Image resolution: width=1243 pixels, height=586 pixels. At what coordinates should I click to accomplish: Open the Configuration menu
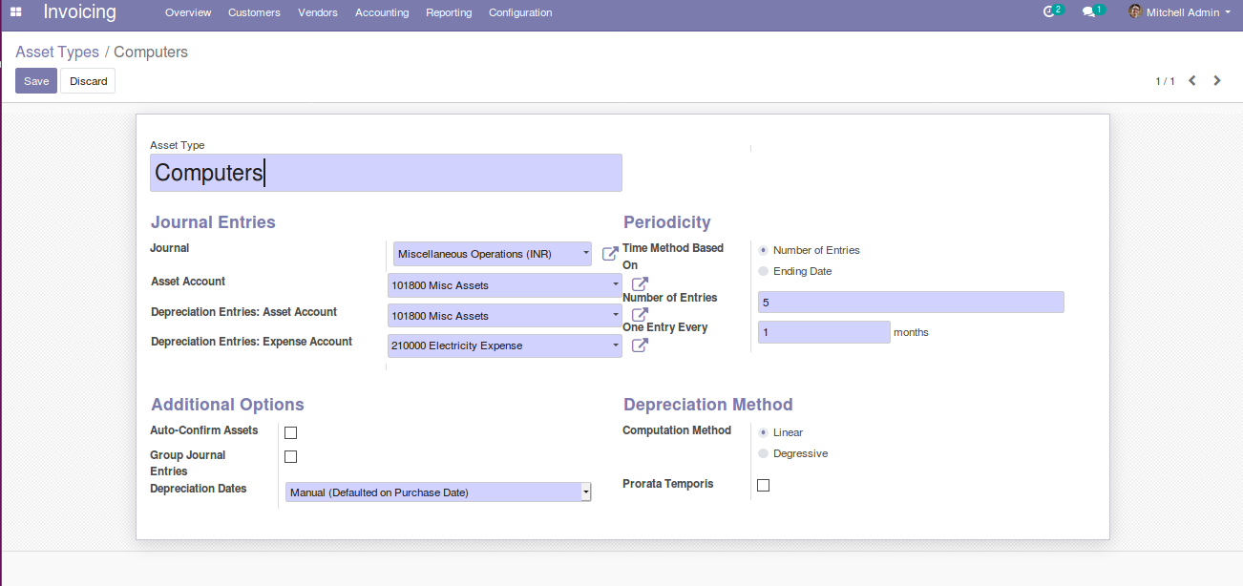pos(520,12)
